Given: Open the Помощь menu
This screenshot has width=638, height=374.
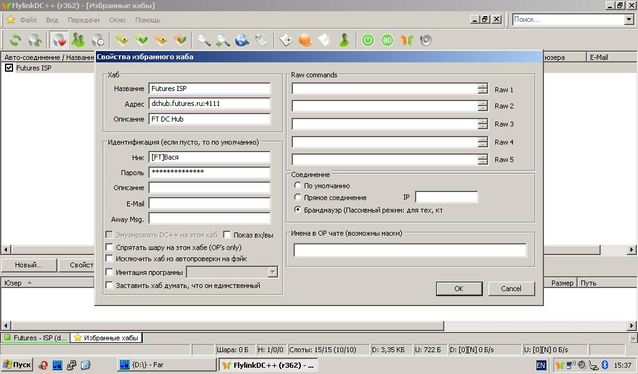Looking at the screenshot, I should [x=148, y=20].
